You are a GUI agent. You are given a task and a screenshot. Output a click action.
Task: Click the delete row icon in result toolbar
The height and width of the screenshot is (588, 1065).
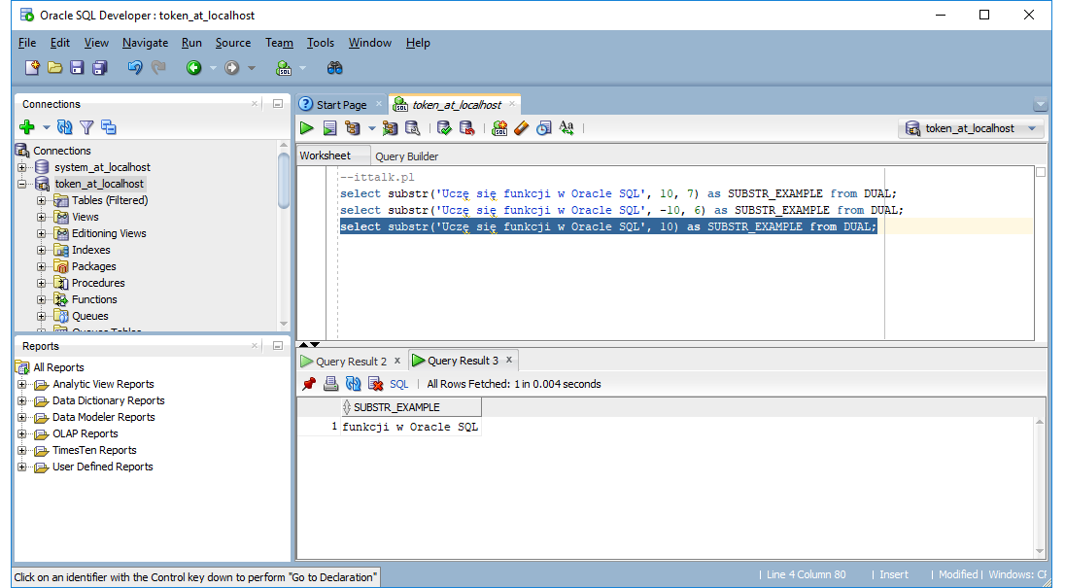376,384
